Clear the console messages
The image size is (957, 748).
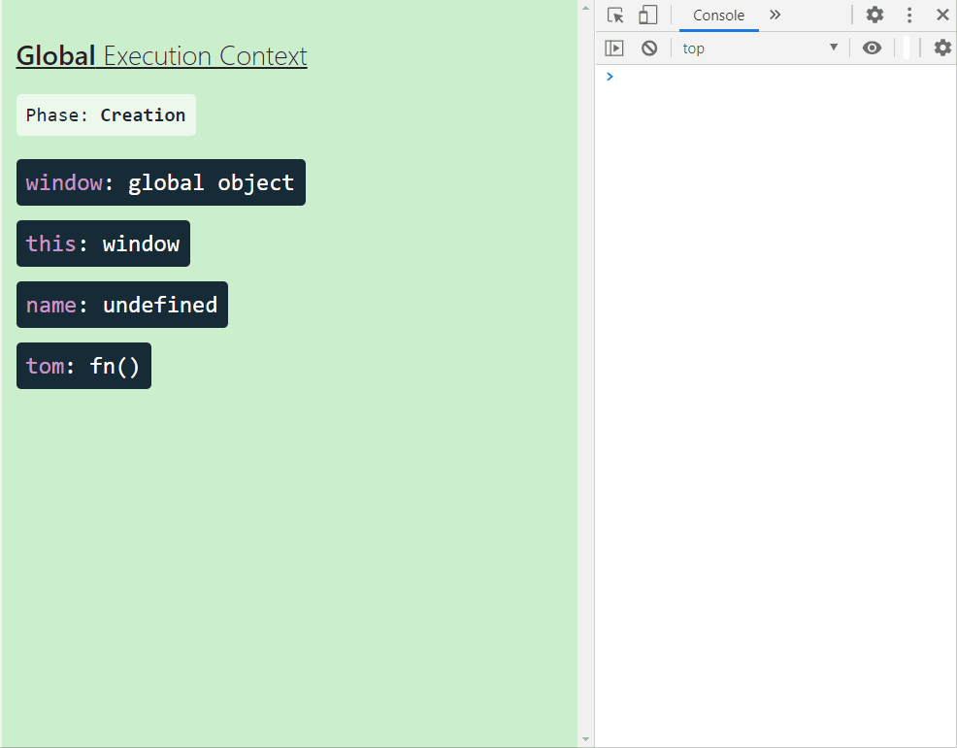coord(648,48)
